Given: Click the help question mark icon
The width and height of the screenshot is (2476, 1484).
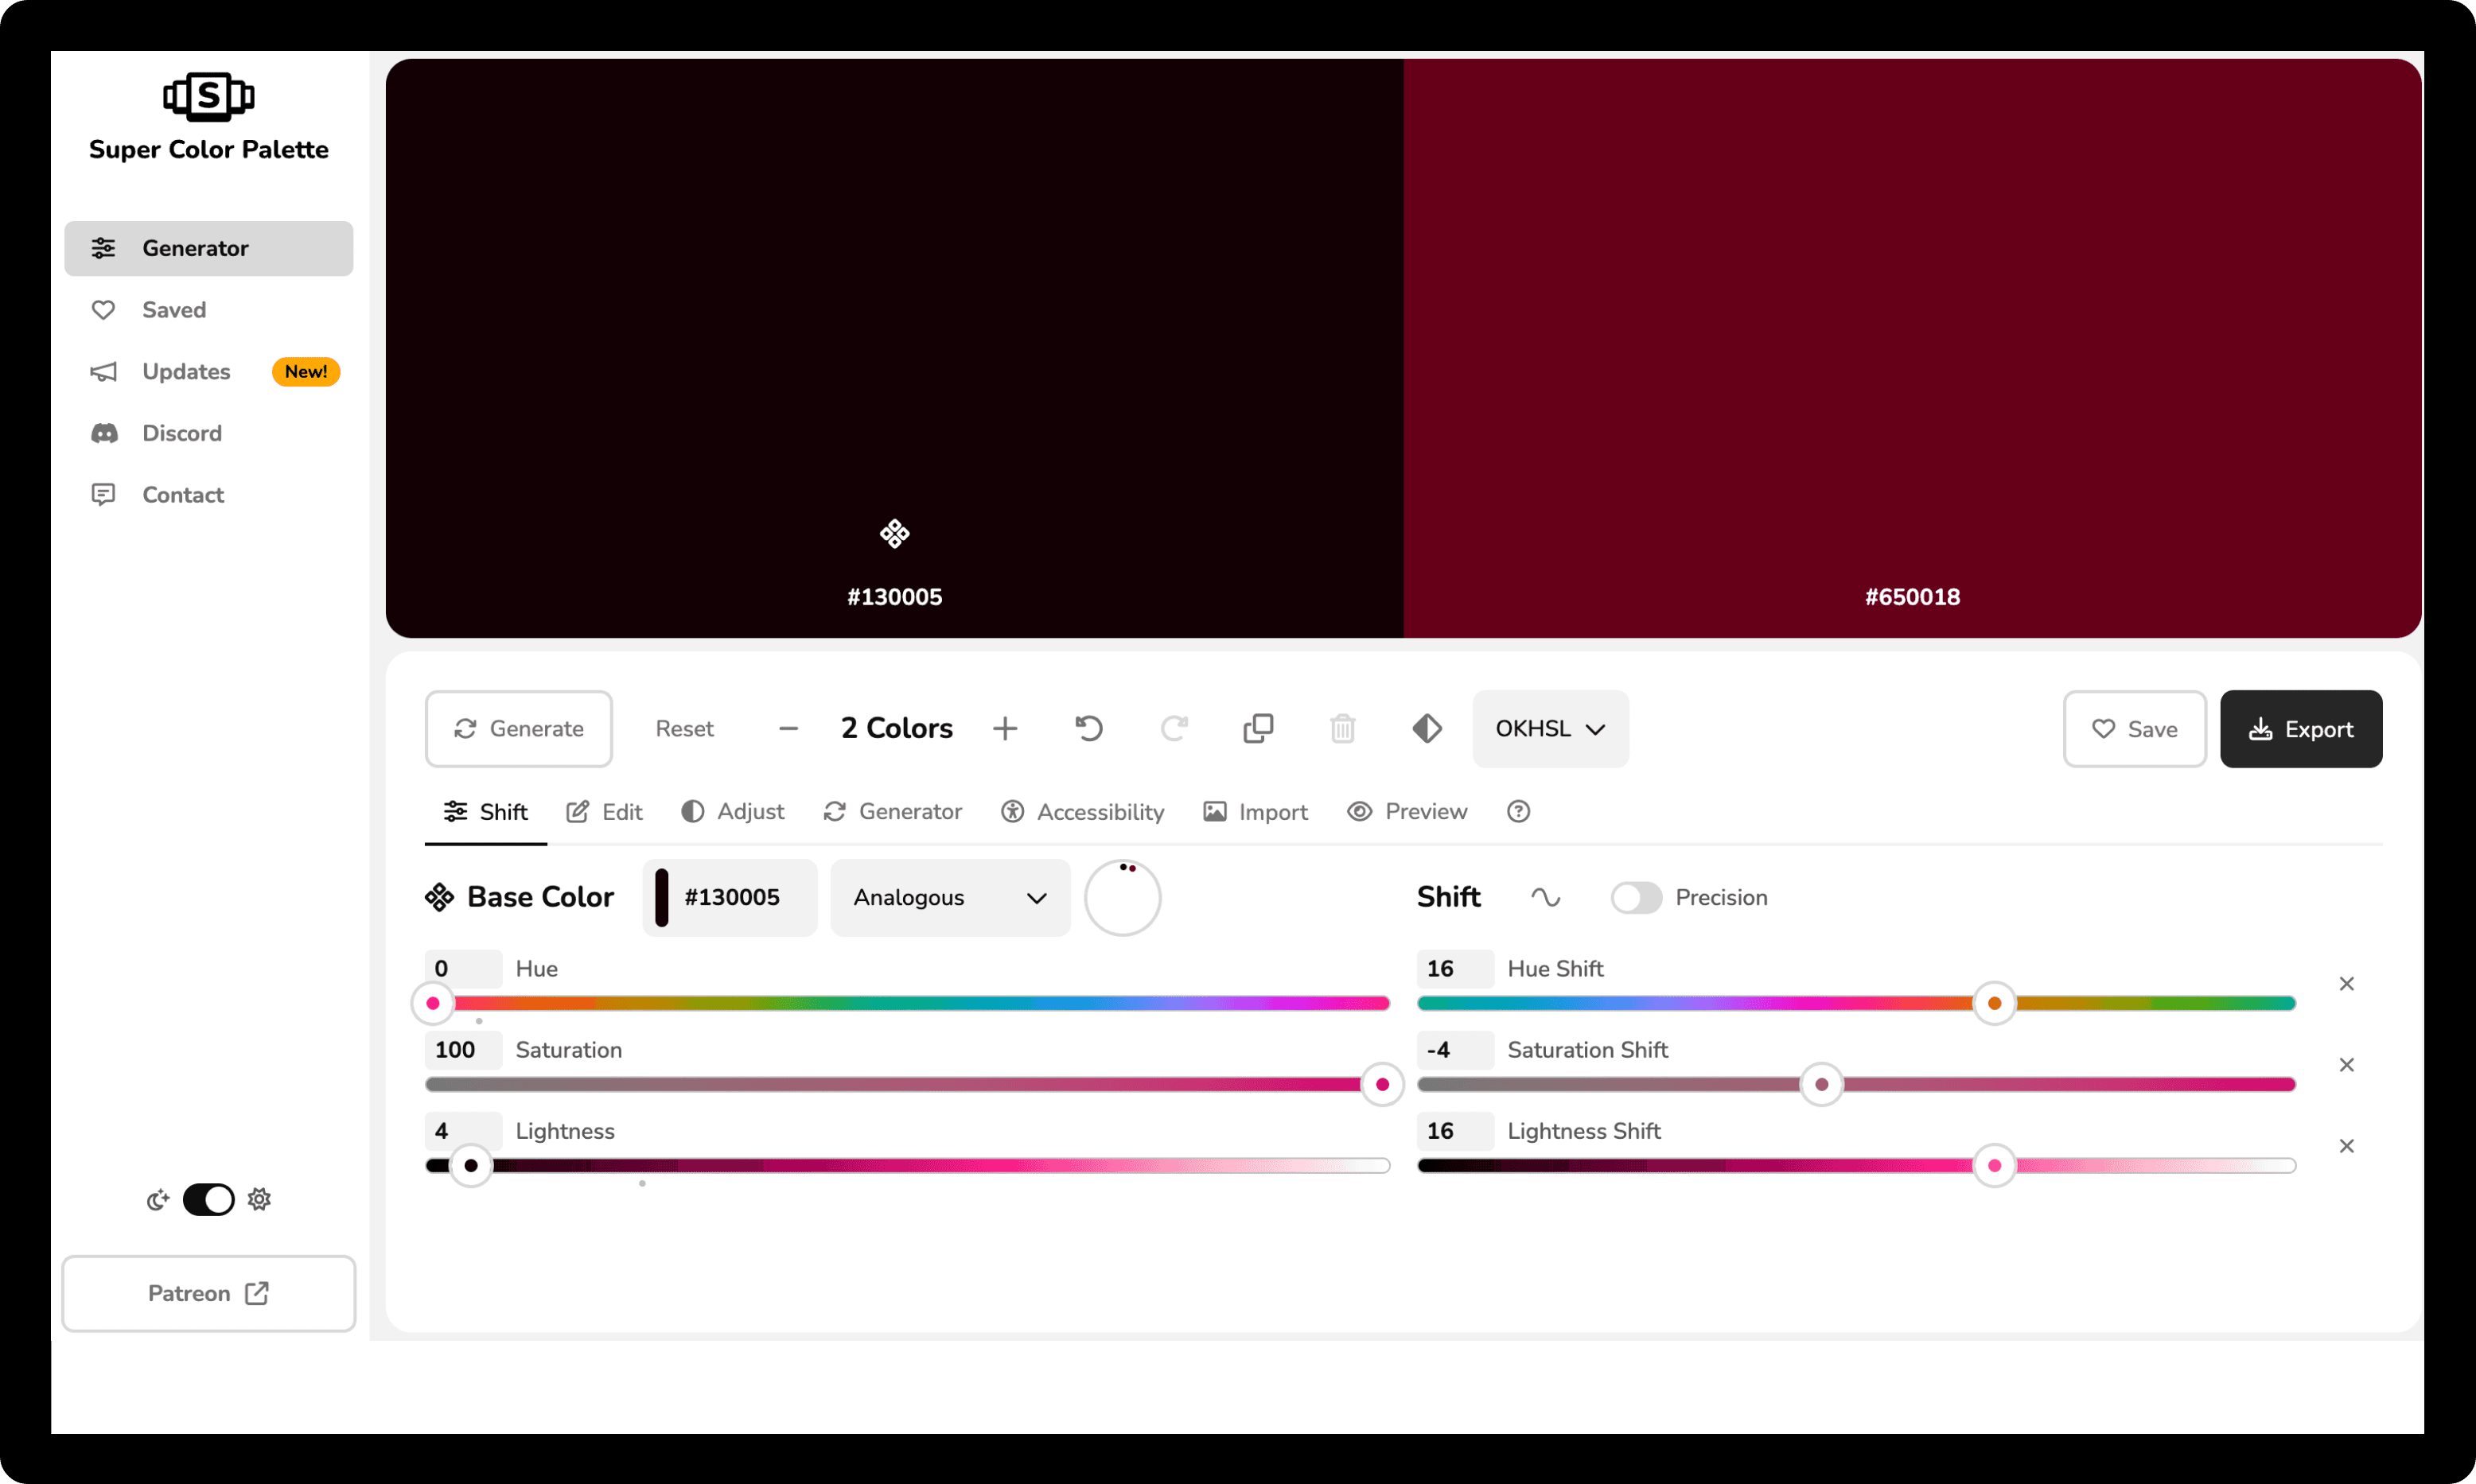Looking at the screenshot, I should click(x=1517, y=812).
